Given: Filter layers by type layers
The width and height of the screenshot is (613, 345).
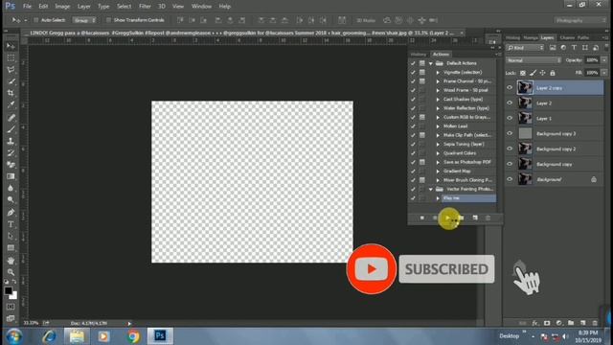Looking at the screenshot, I should pos(574,48).
